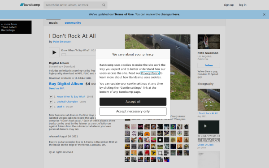Image resolution: width=269 pixels, height=168 pixels.
Task: Play track 1 Know When To Say Wha?
Action: tap(51, 97)
